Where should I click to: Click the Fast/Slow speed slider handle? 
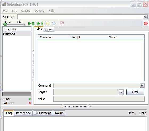tap(5, 24)
